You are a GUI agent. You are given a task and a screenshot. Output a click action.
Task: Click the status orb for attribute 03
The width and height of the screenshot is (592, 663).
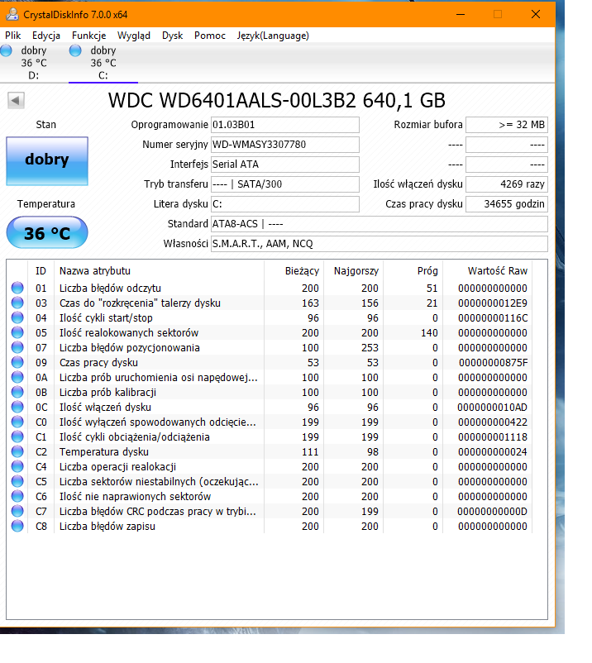(x=17, y=303)
